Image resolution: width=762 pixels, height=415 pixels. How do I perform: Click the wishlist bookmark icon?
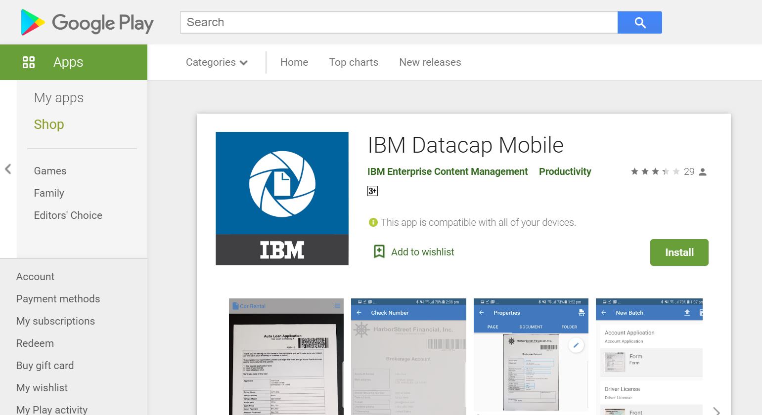coord(379,251)
